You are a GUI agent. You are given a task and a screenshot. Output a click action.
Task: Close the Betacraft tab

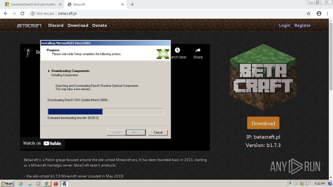click(122, 4)
